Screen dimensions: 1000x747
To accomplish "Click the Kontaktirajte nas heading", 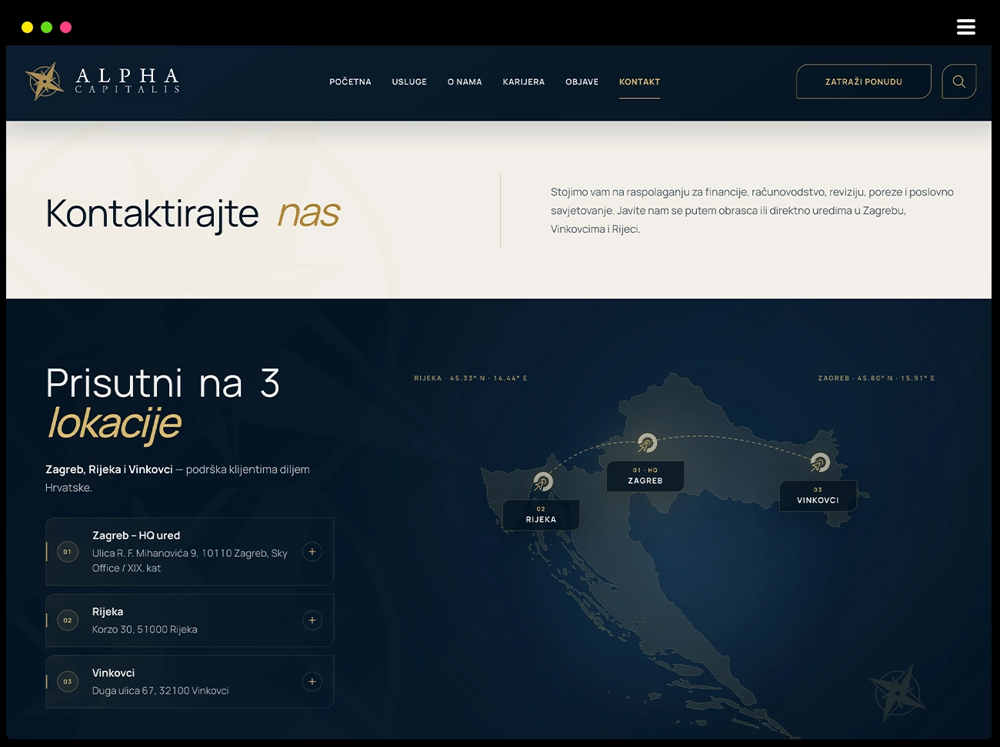I will pos(192,213).
